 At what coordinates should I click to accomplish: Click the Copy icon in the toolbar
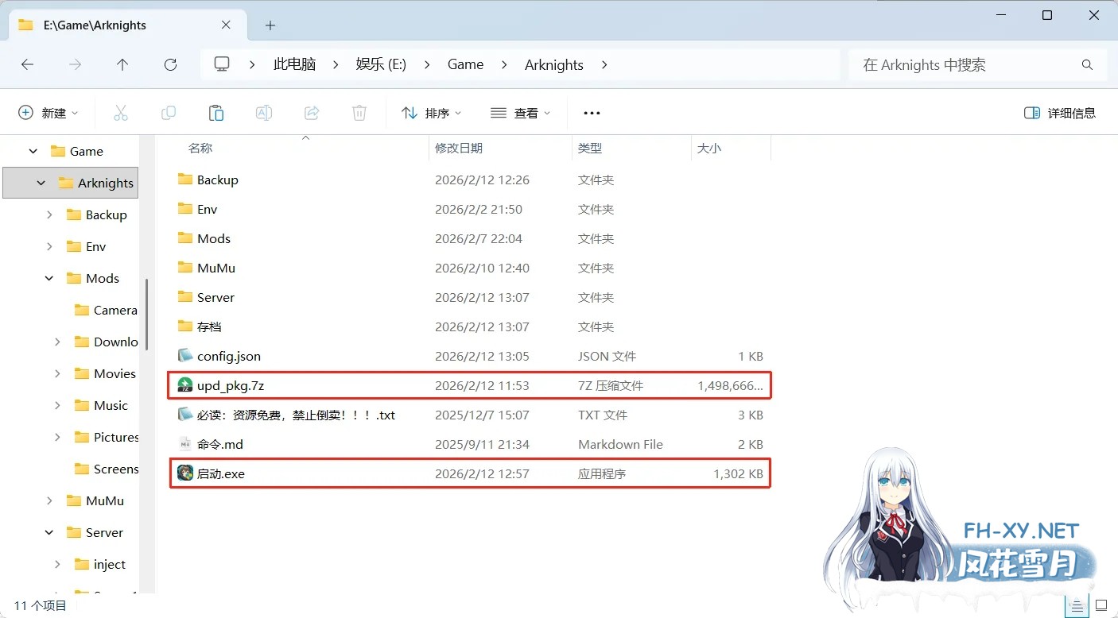(169, 113)
